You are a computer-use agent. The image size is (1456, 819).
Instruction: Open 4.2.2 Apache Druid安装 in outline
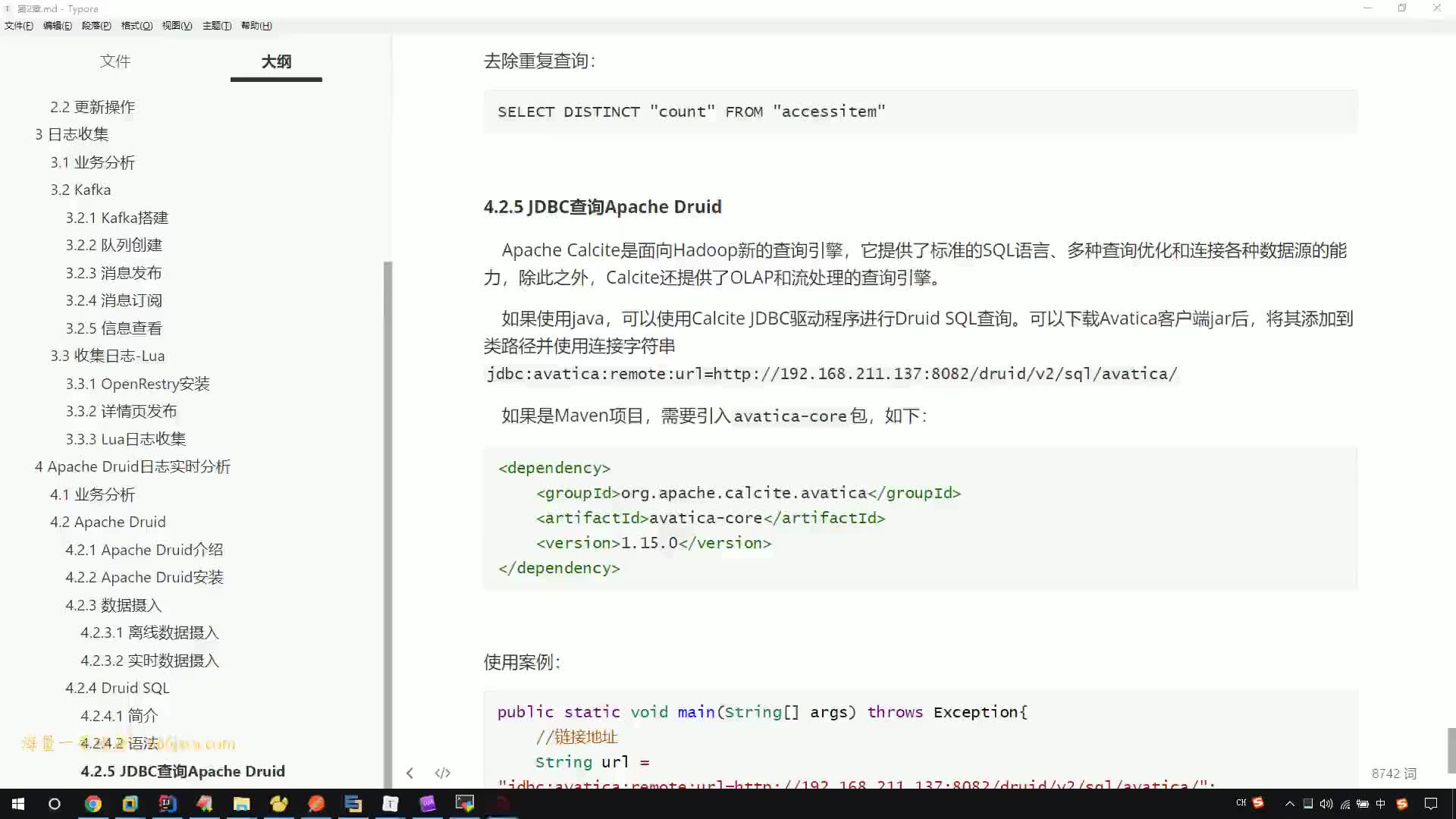[144, 577]
